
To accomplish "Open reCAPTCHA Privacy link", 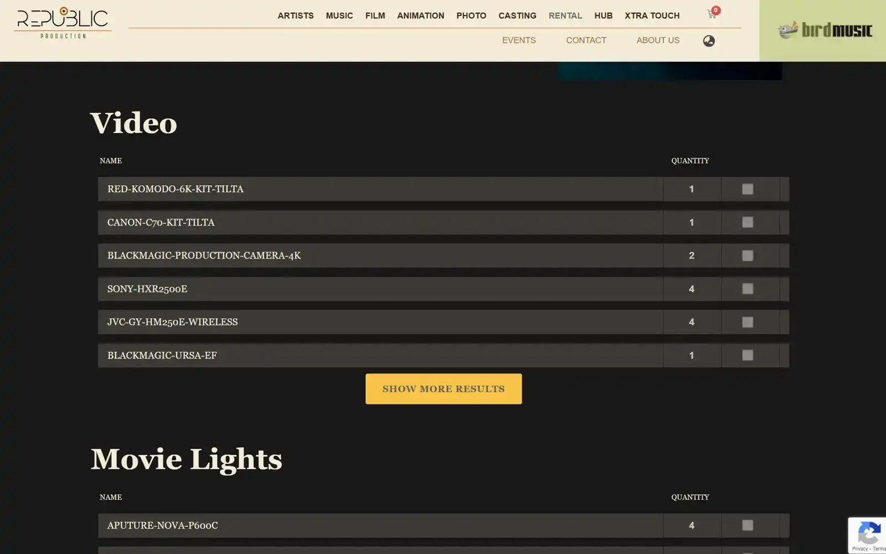I will tap(859, 549).
